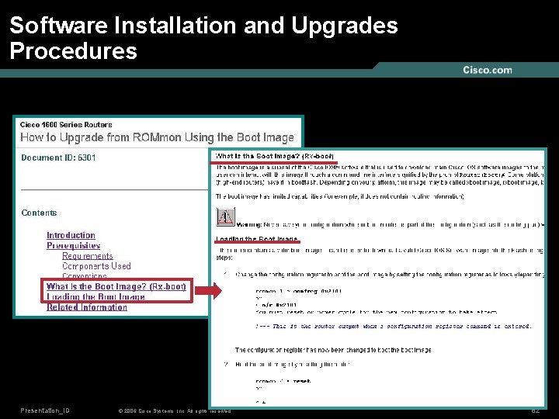Click the slide title 'Software Installation and Upgrades'
Screen dimensions: 559x419
click(x=203, y=26)
